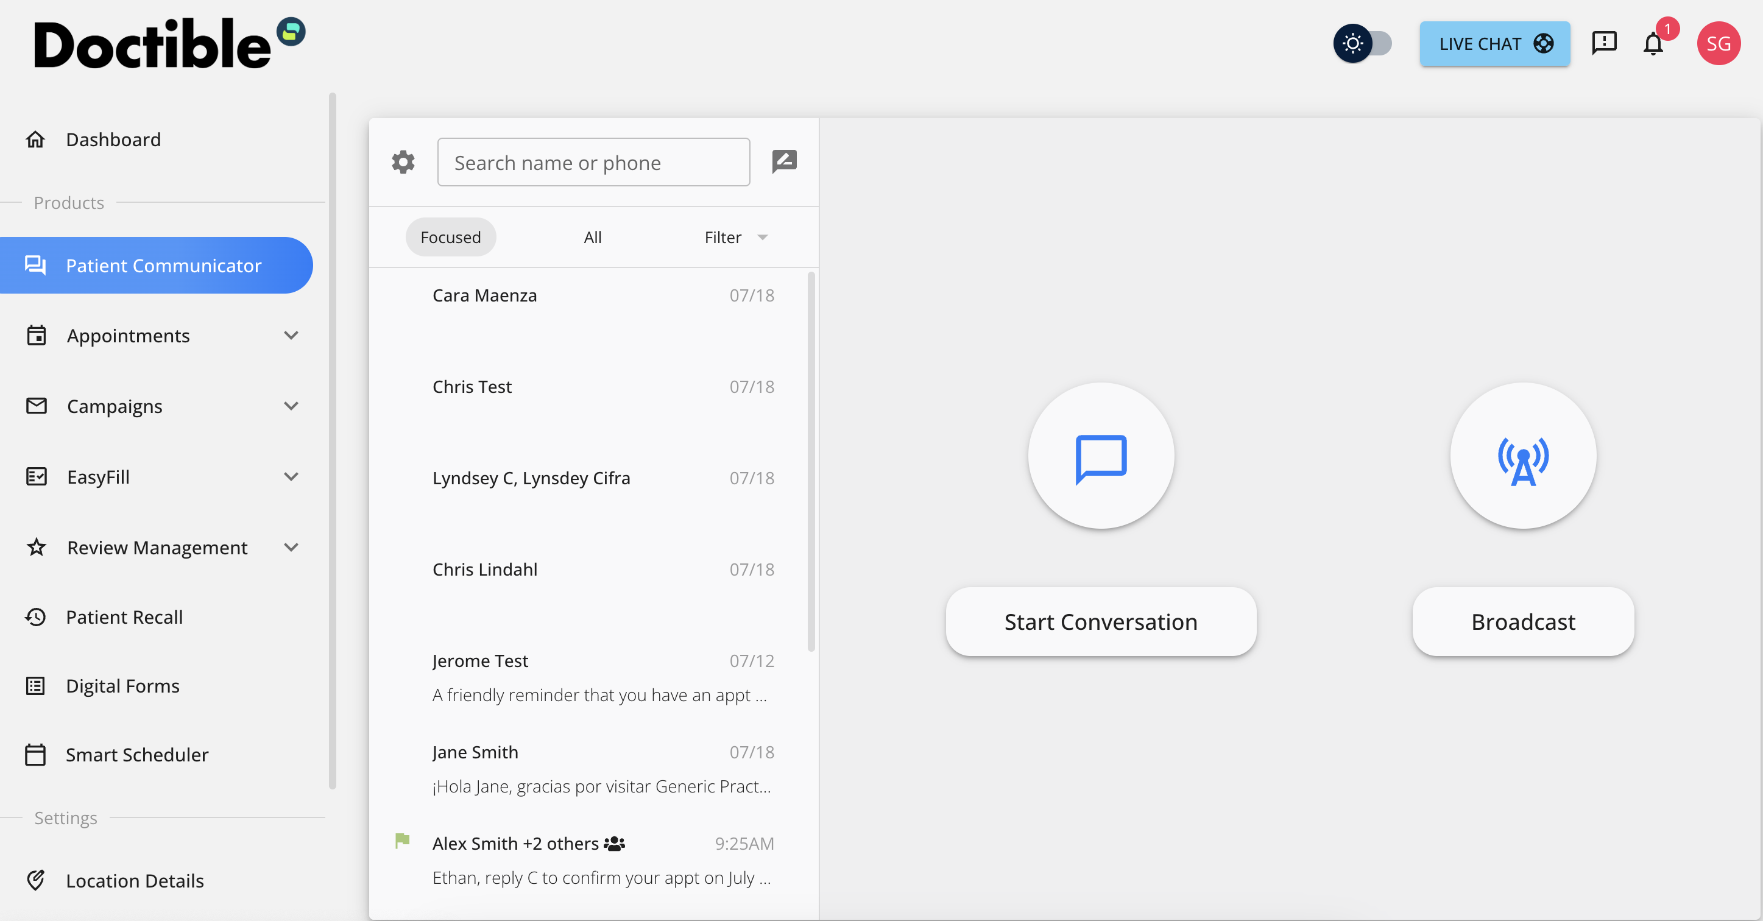The image size is (1763, 921).
Task: Start a new message with the compose icon
Action: point(783,161)
